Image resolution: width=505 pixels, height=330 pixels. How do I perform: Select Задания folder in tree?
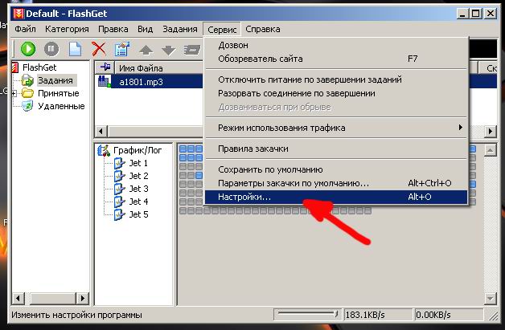[x=55, y=80]
